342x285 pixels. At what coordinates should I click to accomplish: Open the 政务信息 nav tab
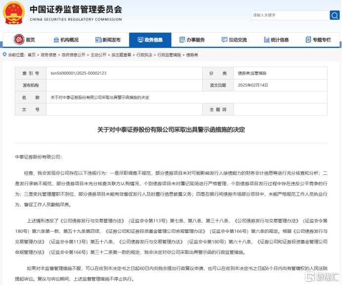tap(150, 40)
